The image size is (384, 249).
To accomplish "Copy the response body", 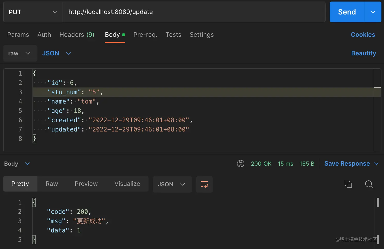I will pos(348,184).
